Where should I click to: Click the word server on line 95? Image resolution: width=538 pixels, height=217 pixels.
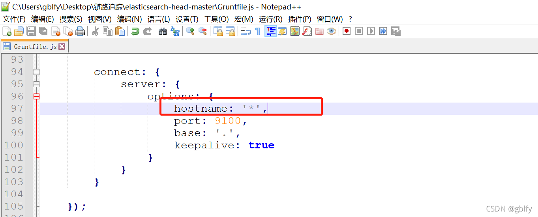pos(141,84)
